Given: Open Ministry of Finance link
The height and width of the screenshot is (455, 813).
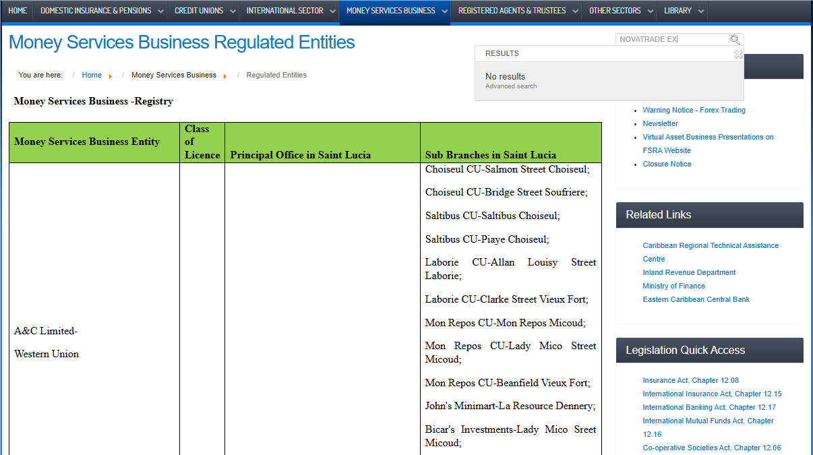Looking at the screenshot, I should point(673,286).
